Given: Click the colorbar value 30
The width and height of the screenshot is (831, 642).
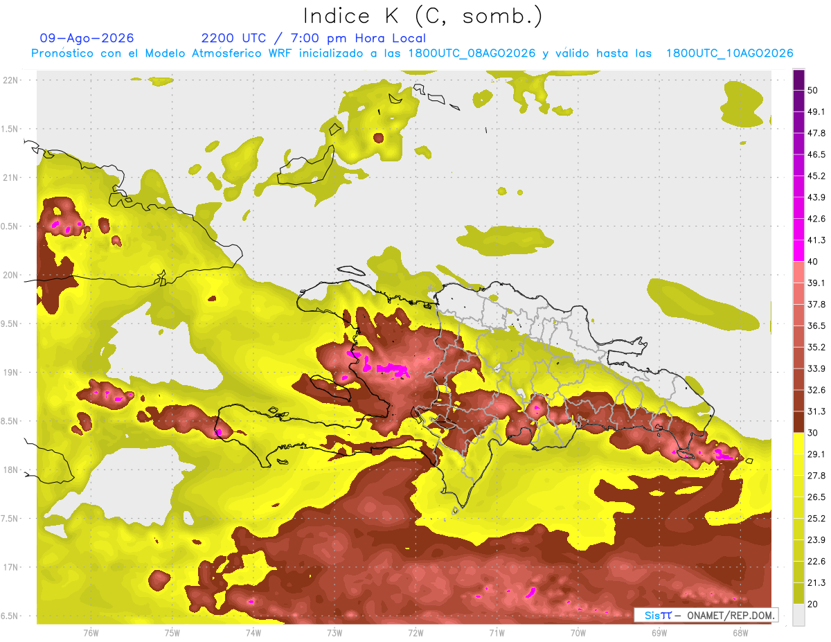Looking at the screenshot, I should [x=813, y=433].
